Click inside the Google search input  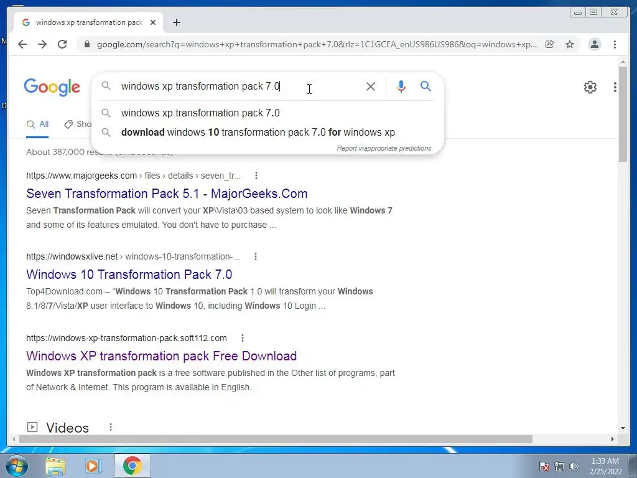click(239, 86)
